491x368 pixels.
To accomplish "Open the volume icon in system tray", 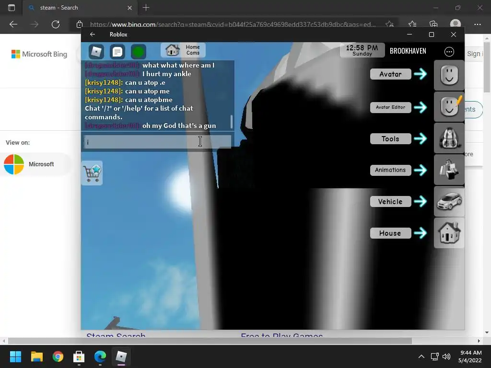I will click(x=446, y=356).
